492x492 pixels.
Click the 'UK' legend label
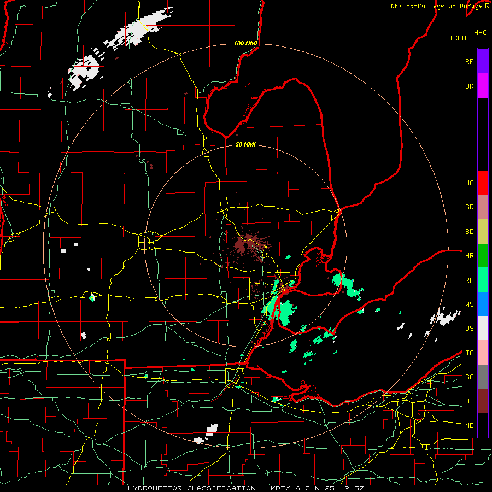coord(469,86)
